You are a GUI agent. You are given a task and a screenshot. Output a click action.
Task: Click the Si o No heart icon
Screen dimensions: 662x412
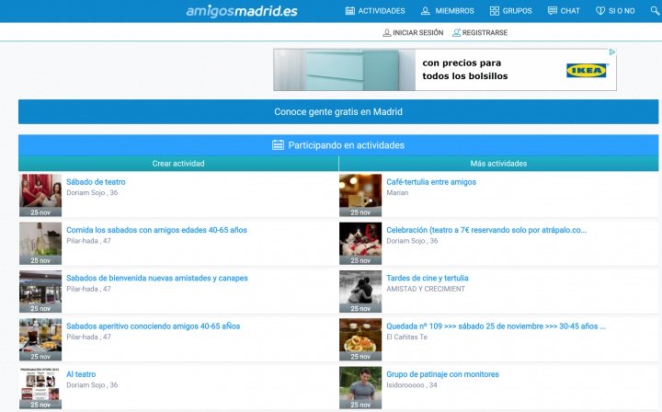coord(600,11)
